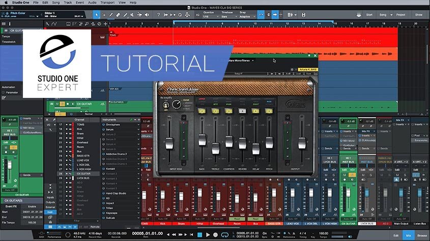430x241 pixels.
Task: Close the console channel list with X icon
Action: [47, 120]
